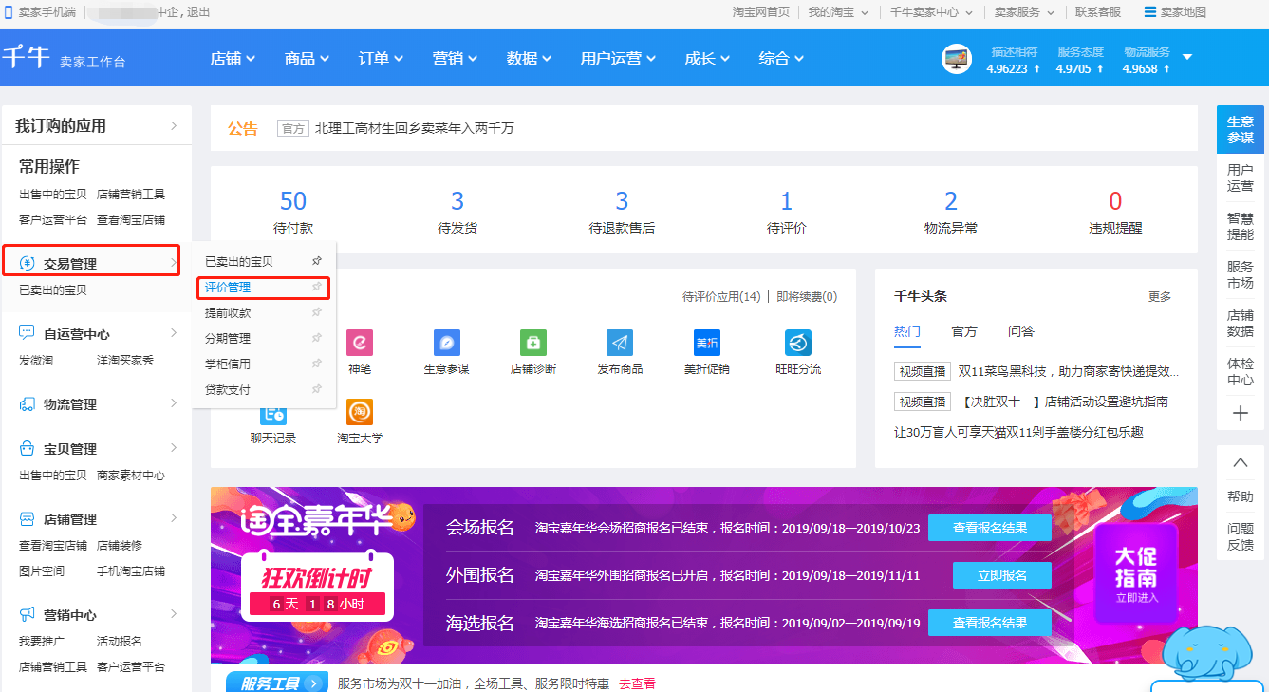Image resolution: width=1269 pixels, height=692 pixels.
Task: Click the shop avatar icon in header
Action: pos(957,59)
